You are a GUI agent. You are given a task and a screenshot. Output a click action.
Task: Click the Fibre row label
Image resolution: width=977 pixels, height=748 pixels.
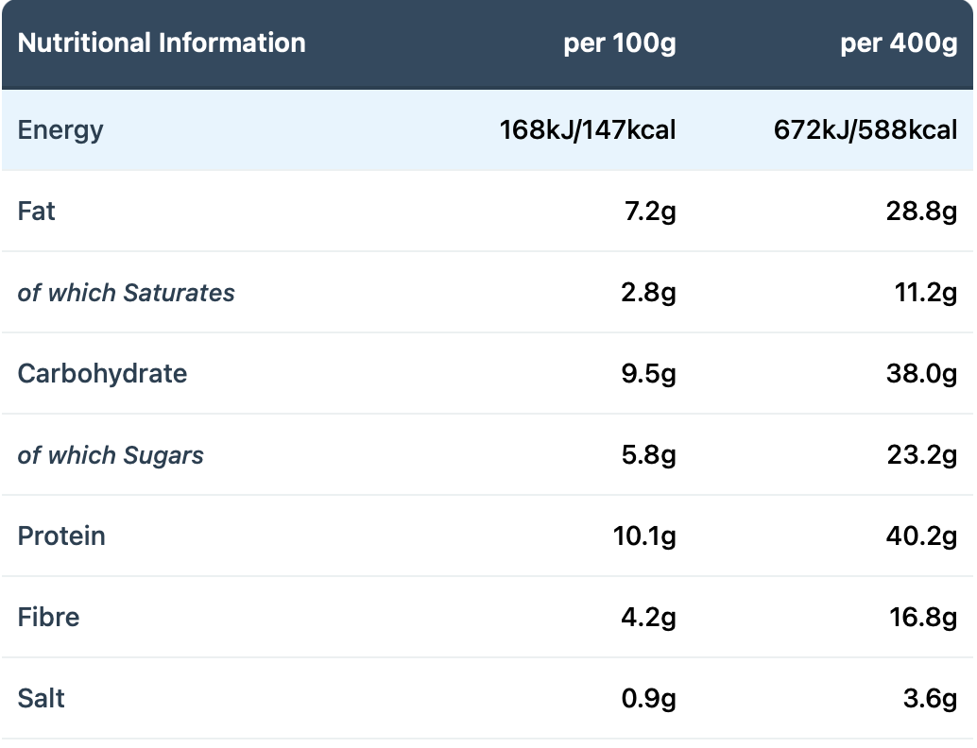[x=48, y=618]
